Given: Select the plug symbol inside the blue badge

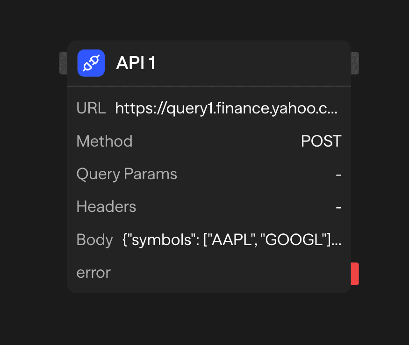Looking at the screenshot, I should [x=91, y=63].
